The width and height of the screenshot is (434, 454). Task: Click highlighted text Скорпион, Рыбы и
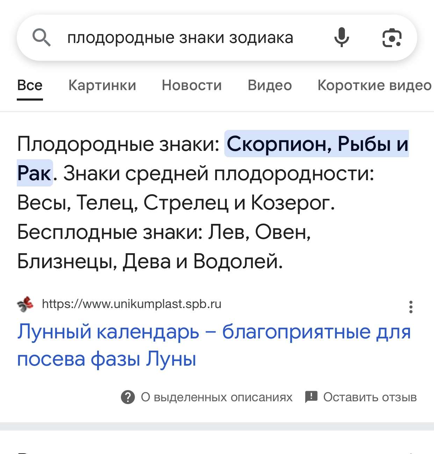(x=317, y=144)
